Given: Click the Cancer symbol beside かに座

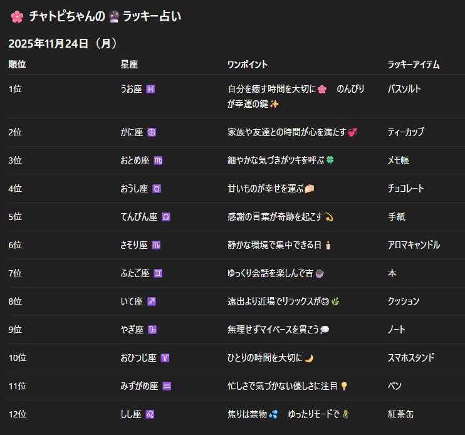Looking at the screenshot, I should coord(152,132).
